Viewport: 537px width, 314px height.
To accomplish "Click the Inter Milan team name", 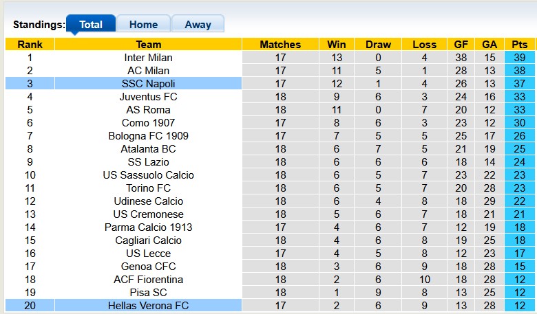I will pos(149,58).
